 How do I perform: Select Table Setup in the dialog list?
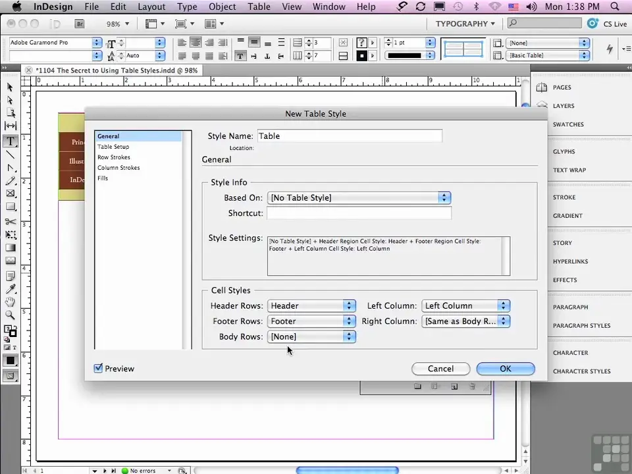click(x=113, y=147)
